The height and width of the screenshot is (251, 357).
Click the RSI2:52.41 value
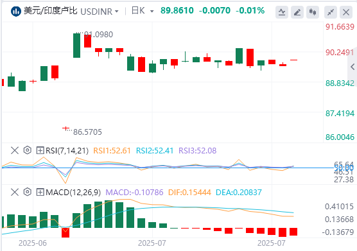click(x=155, y=151)
